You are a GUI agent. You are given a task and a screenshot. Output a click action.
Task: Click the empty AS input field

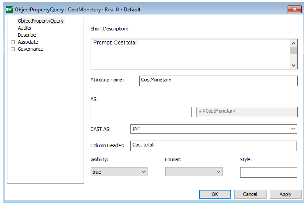click(141, 112)
